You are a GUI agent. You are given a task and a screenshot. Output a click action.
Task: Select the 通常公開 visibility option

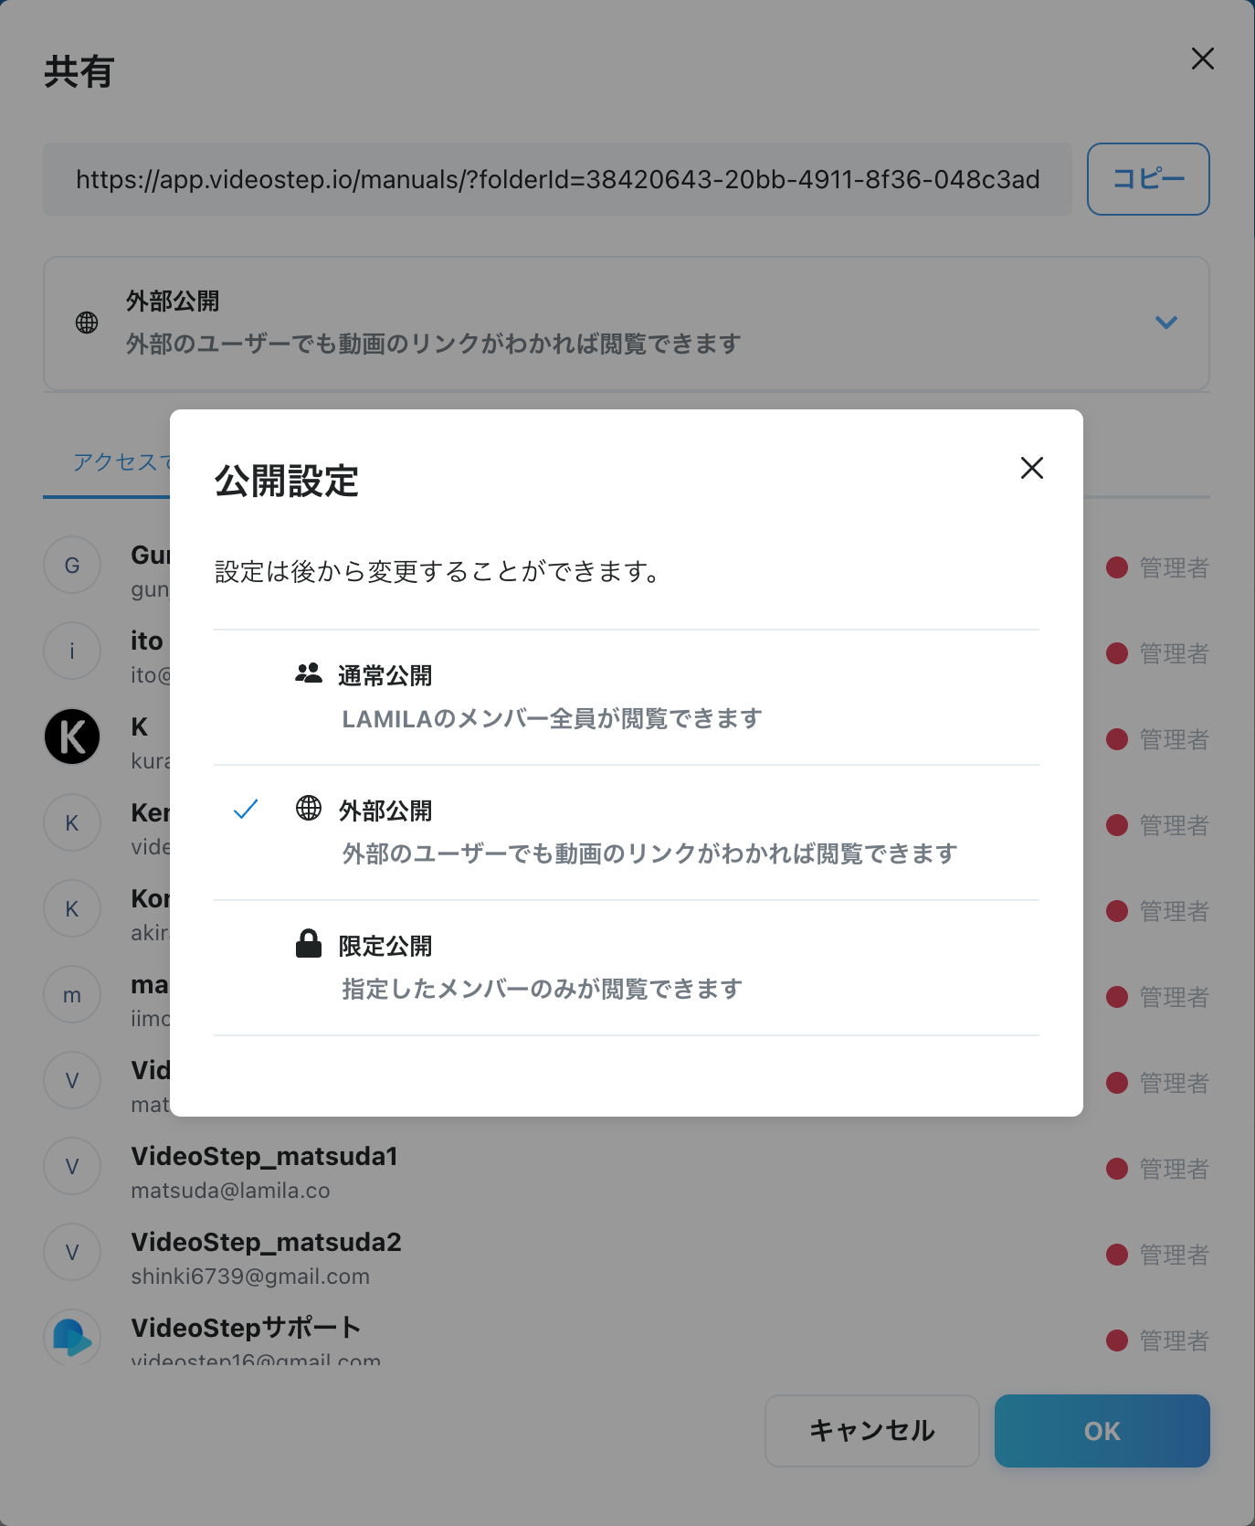click(627, 697)
